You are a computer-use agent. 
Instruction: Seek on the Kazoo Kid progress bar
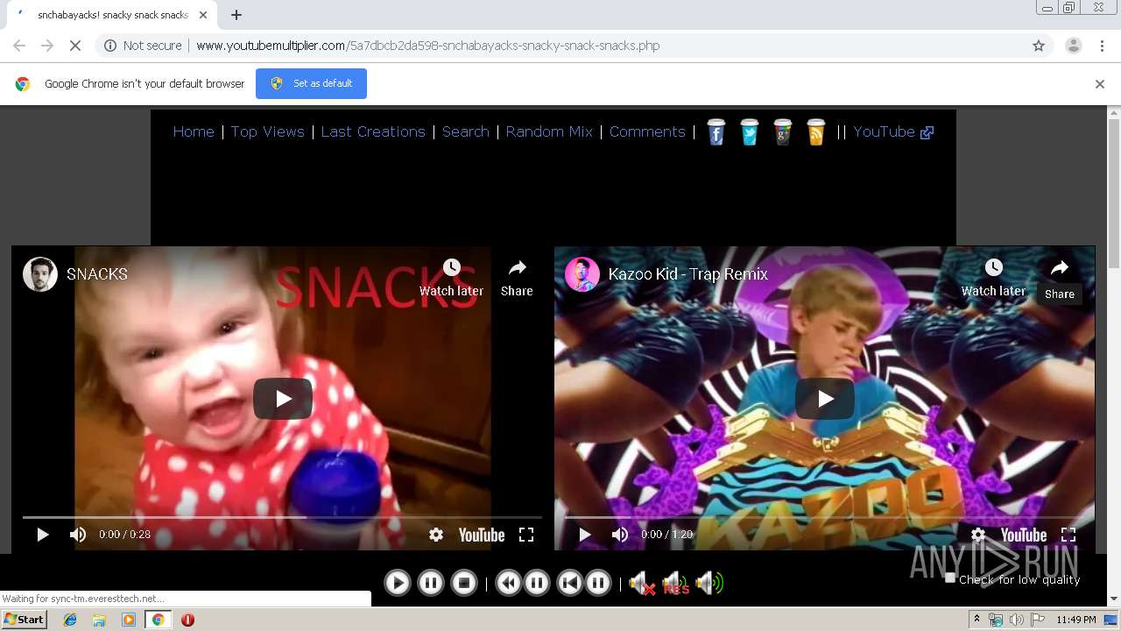824,517
